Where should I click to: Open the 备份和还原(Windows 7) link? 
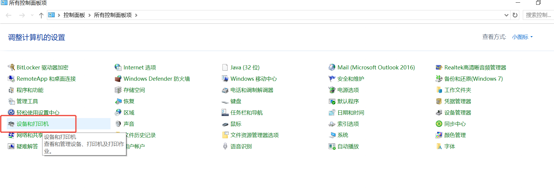coord(473,79)
